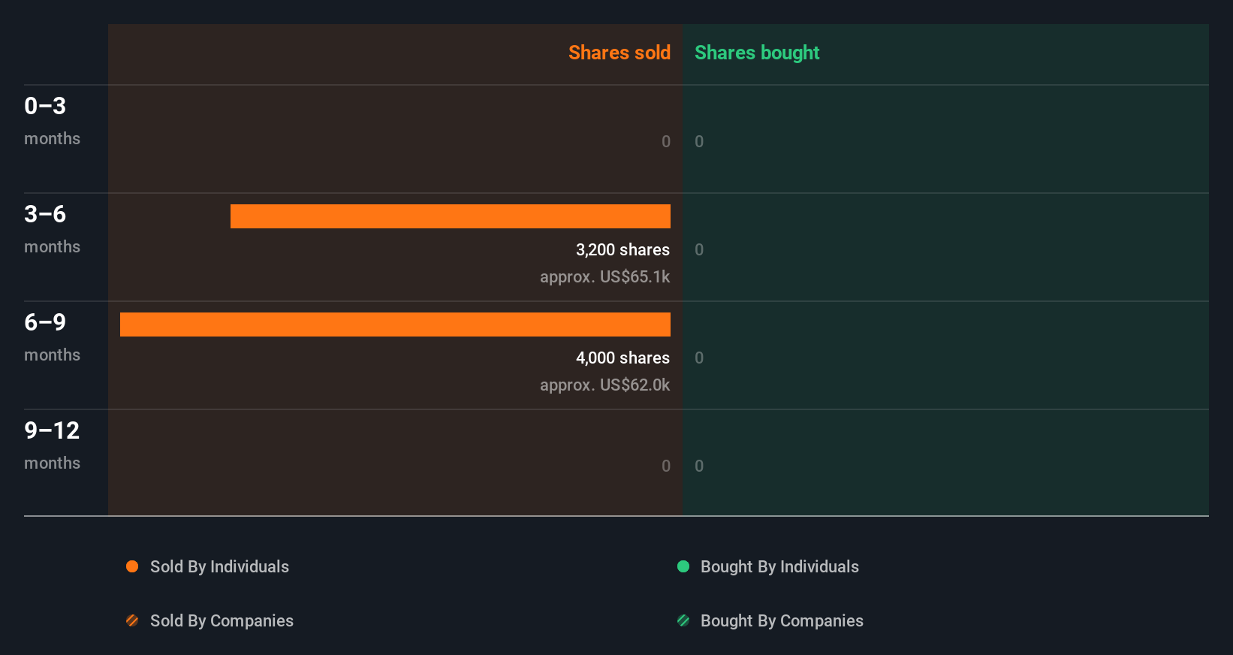Click the 9–12 months row label
This screenshot has height=655, width=1233.
[x=52, y=445]
